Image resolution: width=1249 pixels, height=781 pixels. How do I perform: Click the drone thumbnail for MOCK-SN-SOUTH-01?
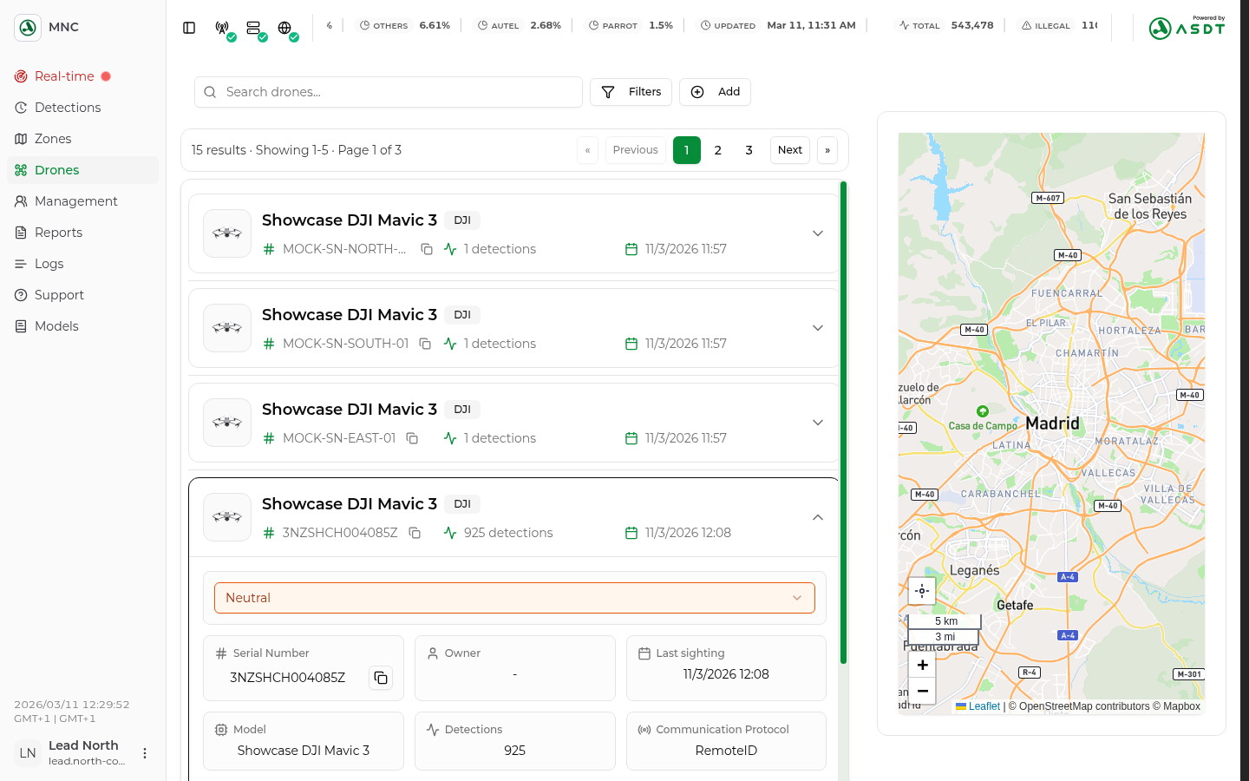[x=227, y=328]
